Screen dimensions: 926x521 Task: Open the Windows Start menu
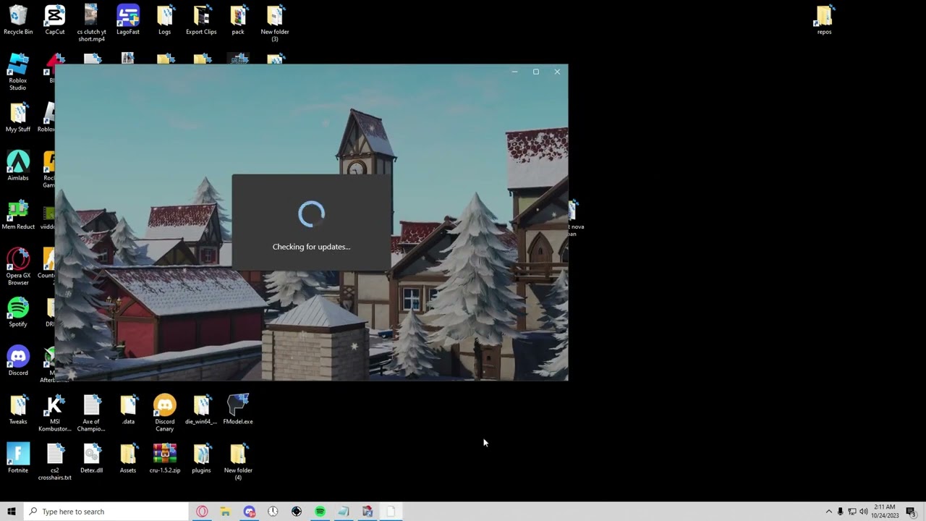[x=12, y=512]
